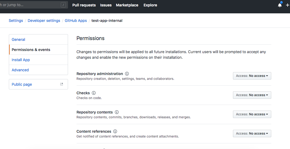This screenshot has width=290, height=149.
Task: Open the General settings tab
Action: click(x=18, y=40)
